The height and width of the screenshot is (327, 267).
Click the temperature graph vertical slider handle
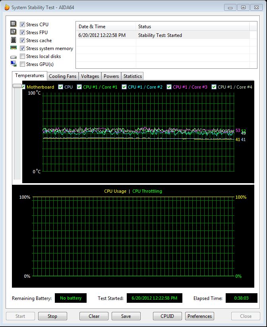pos(17,86)
